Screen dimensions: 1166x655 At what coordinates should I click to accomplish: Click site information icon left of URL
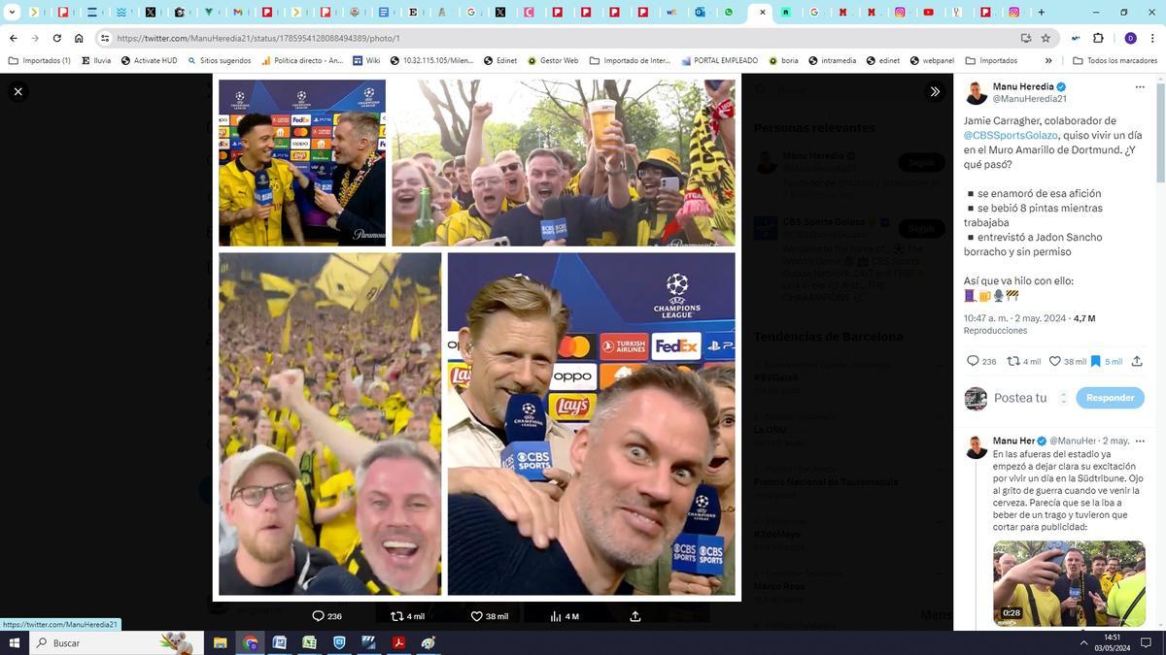click(x=105, y=38)
